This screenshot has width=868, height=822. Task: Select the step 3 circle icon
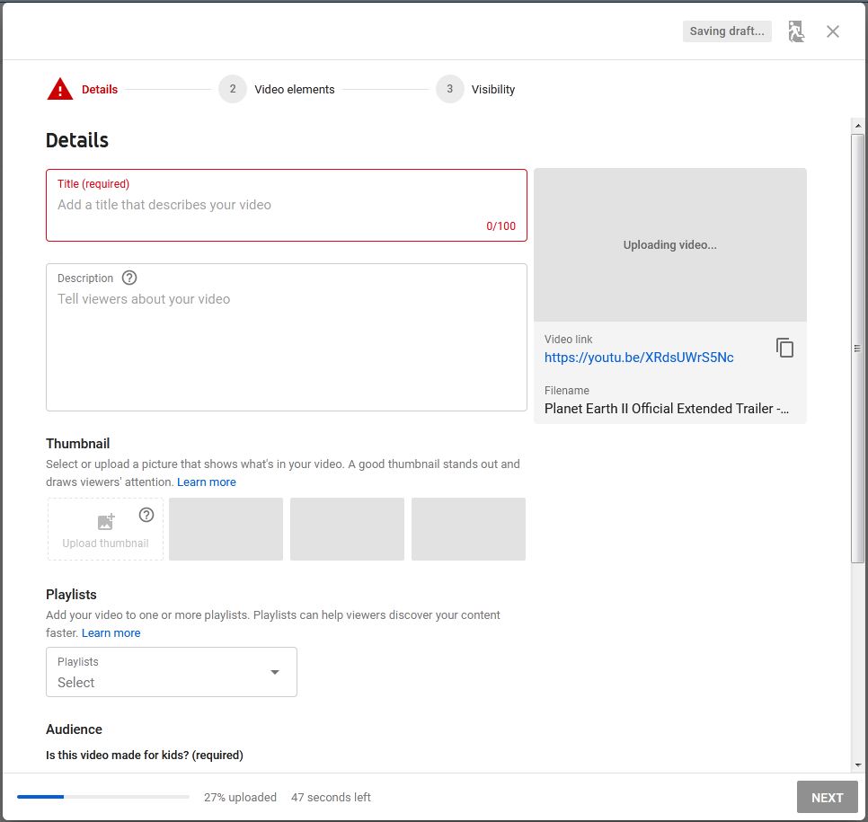tap(449, 89)
